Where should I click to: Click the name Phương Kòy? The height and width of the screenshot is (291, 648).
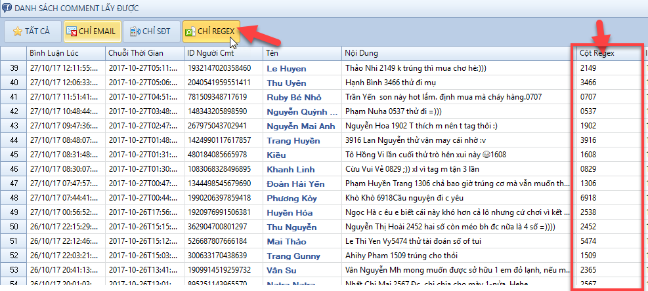pos(292,199)
